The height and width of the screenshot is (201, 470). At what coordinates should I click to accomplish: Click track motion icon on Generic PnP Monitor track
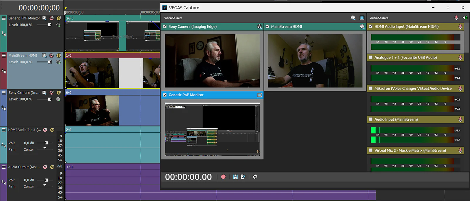tap(44, 18)
